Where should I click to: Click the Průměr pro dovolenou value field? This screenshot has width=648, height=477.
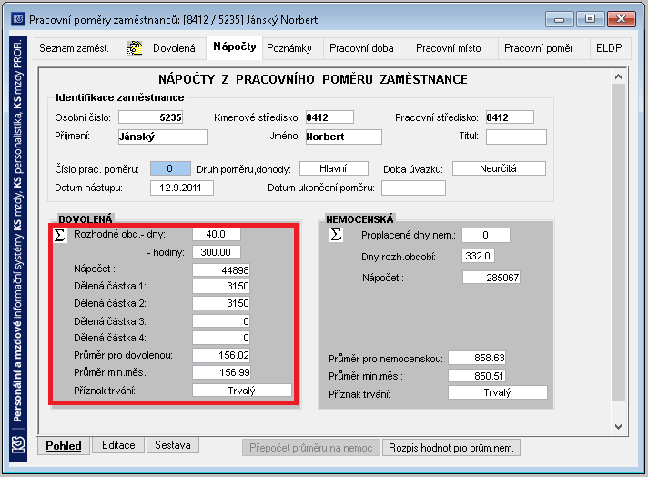[221, 355]
